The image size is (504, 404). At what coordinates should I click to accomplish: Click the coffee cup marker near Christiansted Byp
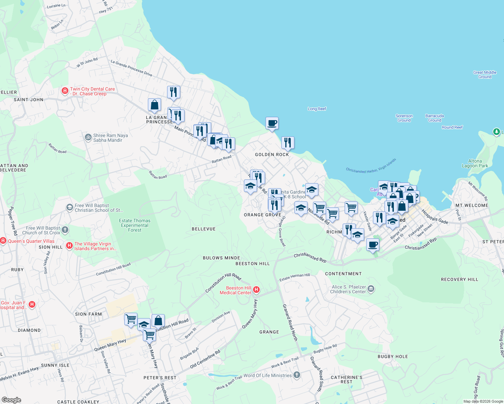[x=373, y=245]
